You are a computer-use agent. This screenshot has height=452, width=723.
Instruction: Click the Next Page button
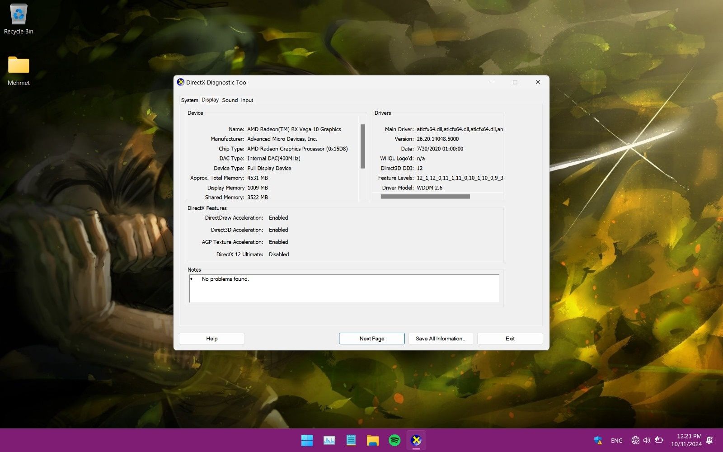point(372,339)
